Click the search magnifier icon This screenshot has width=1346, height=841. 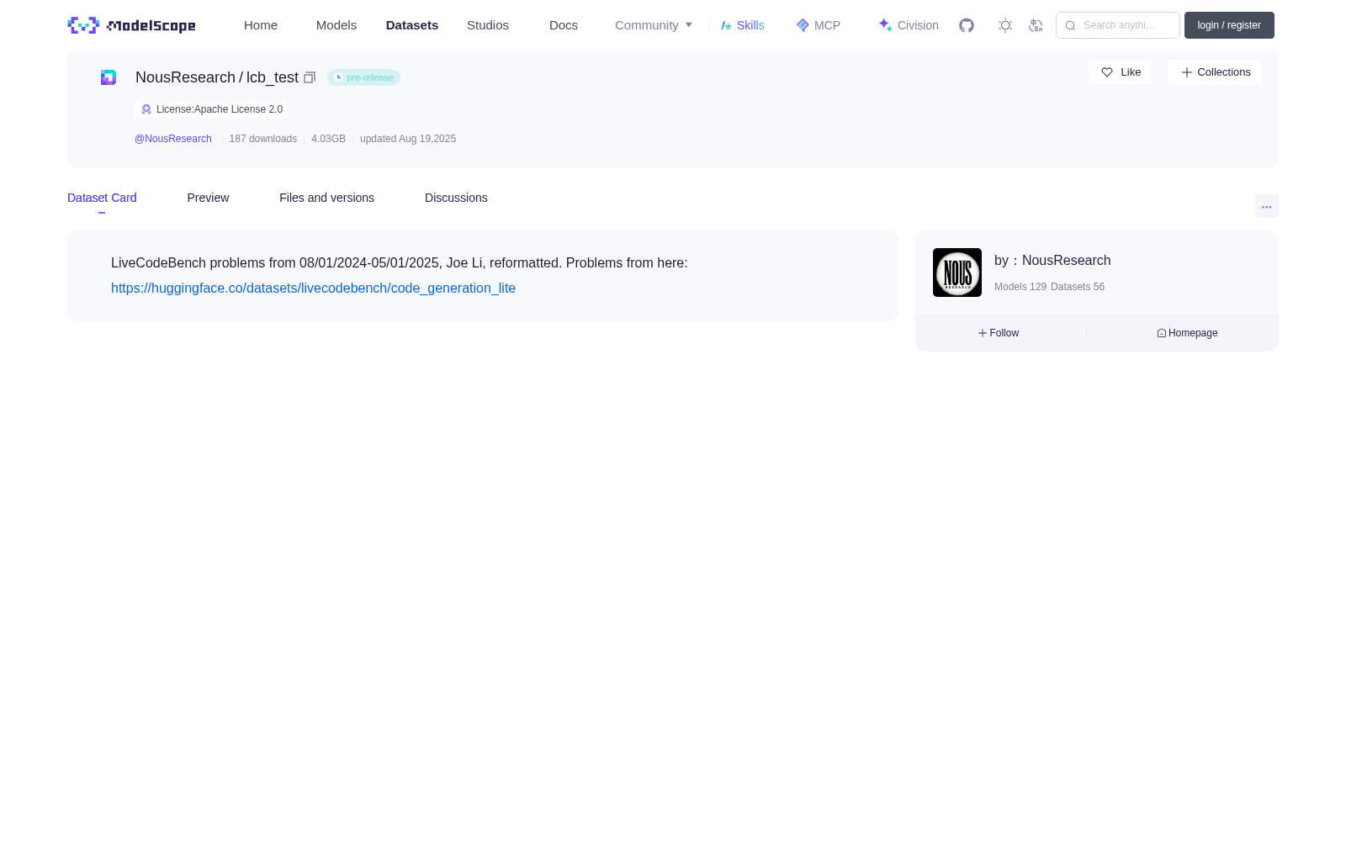pyautogui.click(x=1070, y=25)
